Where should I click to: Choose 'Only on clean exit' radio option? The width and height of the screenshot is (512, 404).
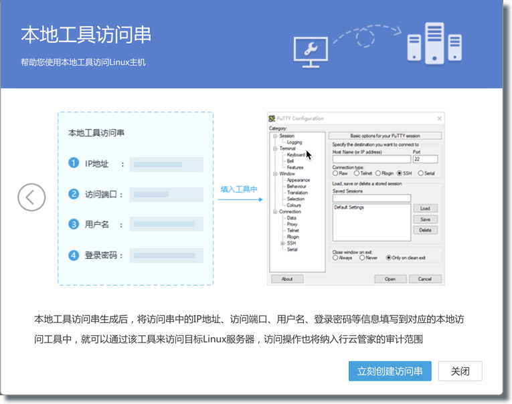[388, 258]
